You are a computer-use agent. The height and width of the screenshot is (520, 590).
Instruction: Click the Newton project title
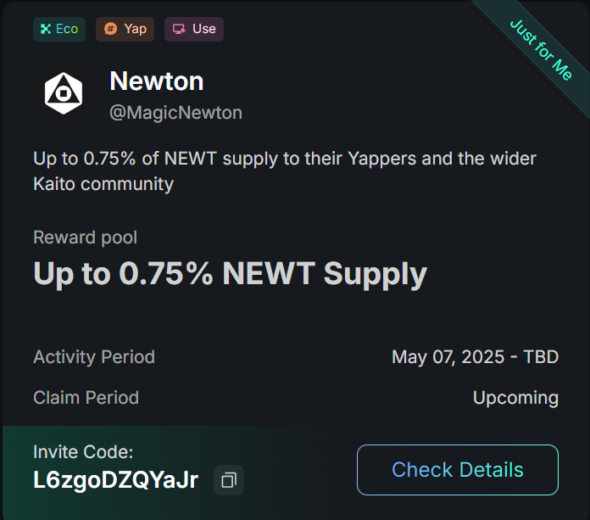click(157, 81)
